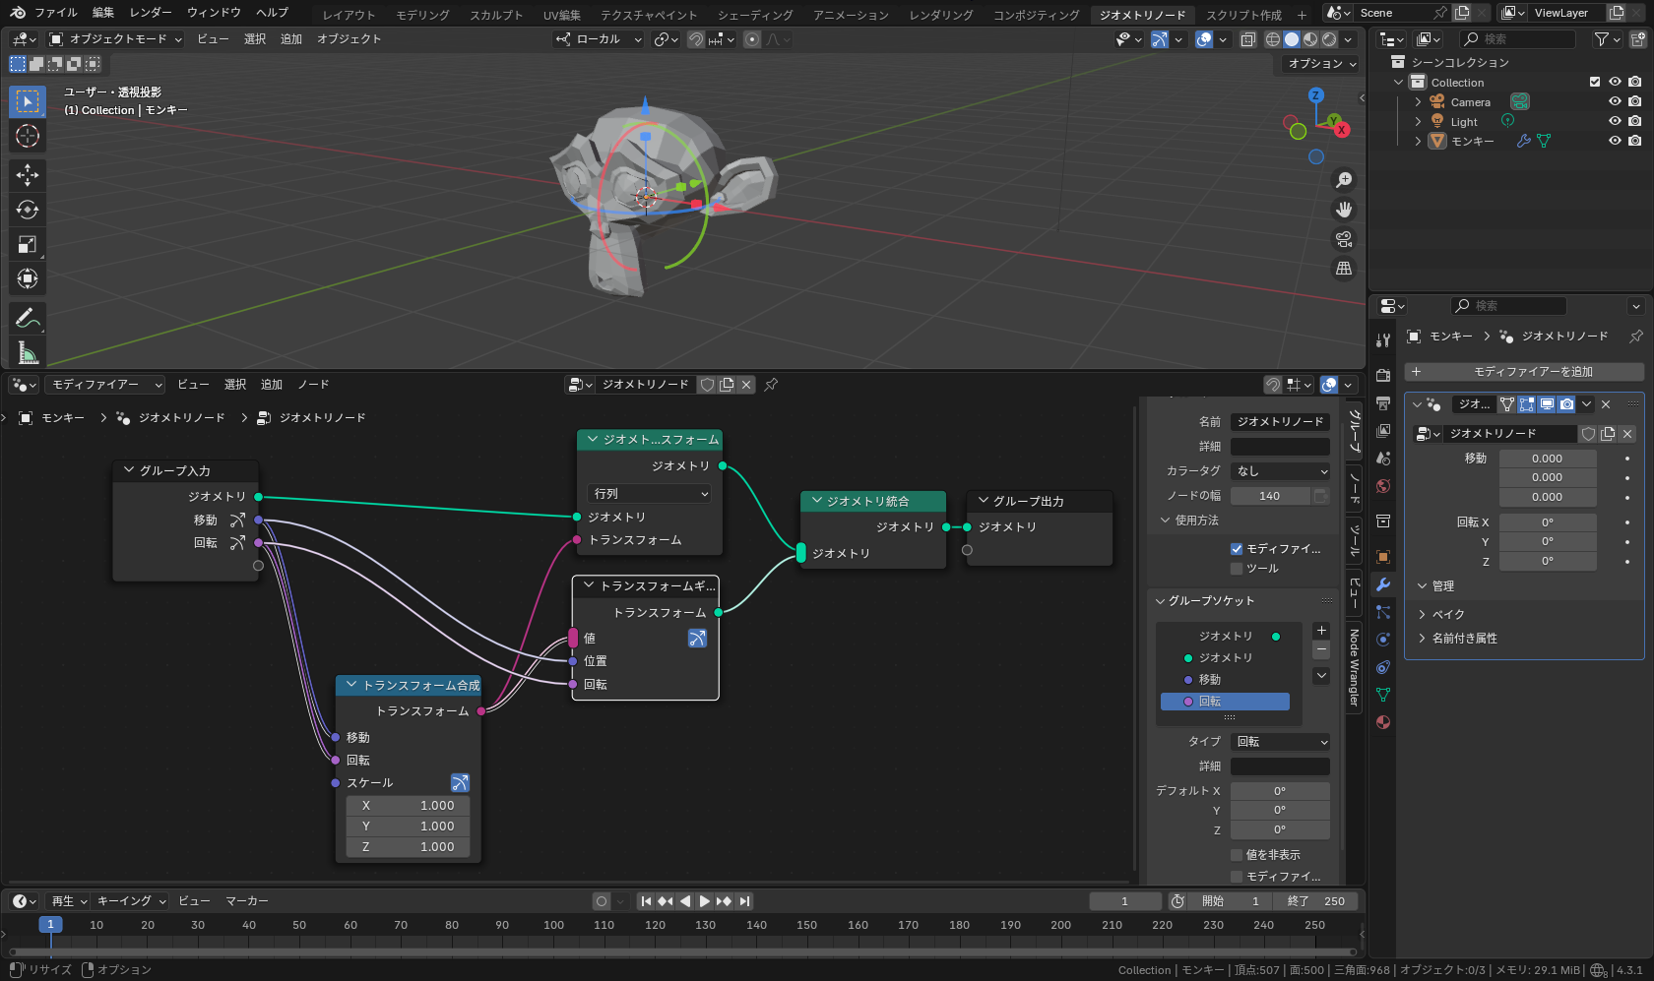Open the タイプ 回転 socket type dropdown
The height and width of the screenshot is (981, 1654).
tap(1280, 742)
